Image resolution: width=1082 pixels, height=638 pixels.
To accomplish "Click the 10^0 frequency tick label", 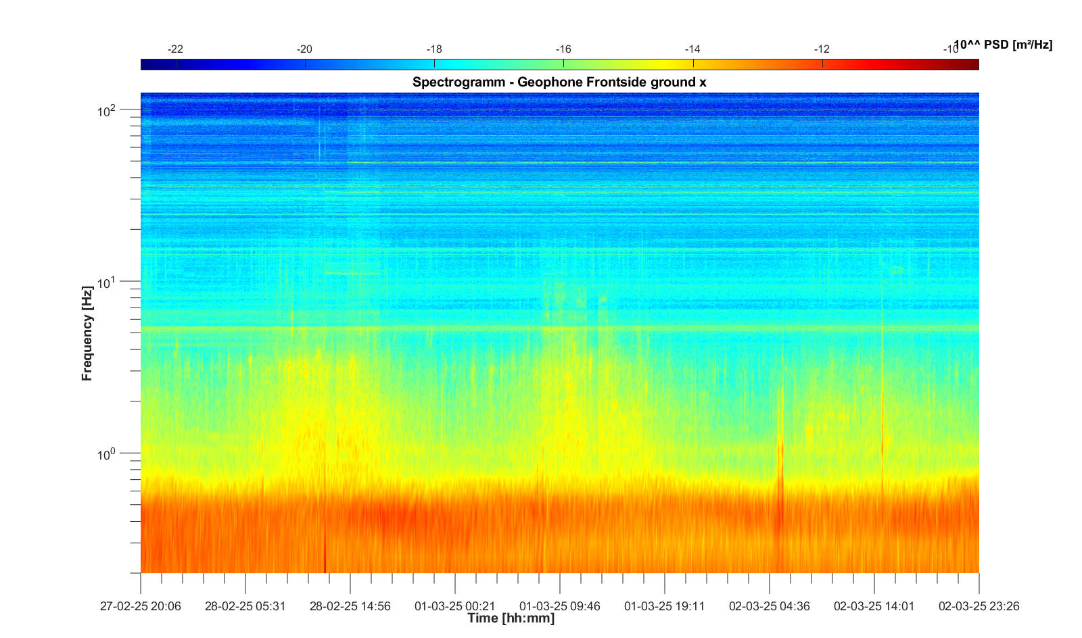I will coord(107,454).
